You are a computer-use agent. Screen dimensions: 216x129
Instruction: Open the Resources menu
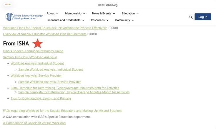[99, 20]
